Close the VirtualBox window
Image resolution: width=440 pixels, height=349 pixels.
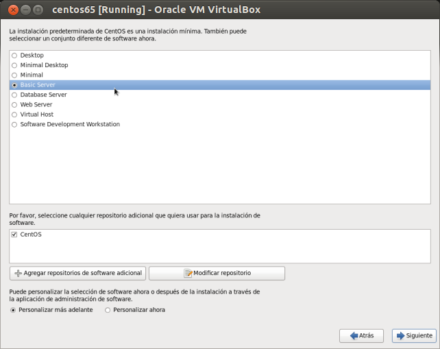coord(13,10)
